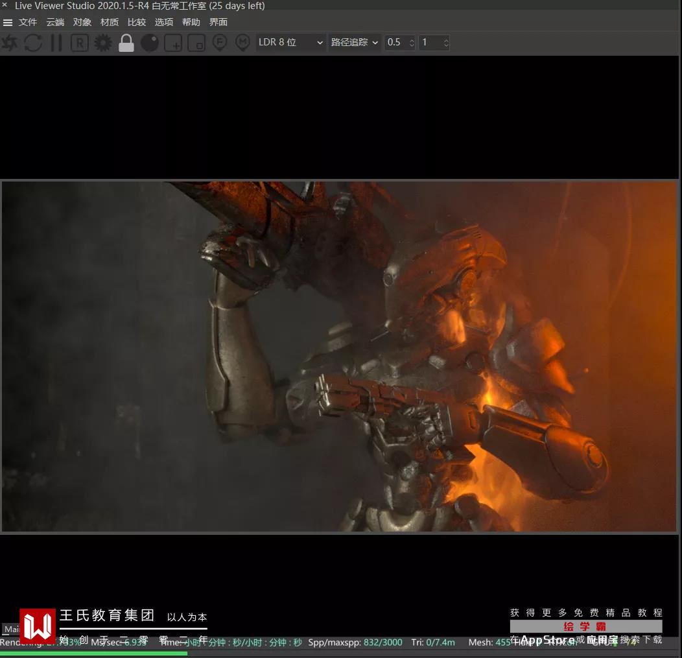
Task: Open the 选项 menu
Action: (164, 22)
